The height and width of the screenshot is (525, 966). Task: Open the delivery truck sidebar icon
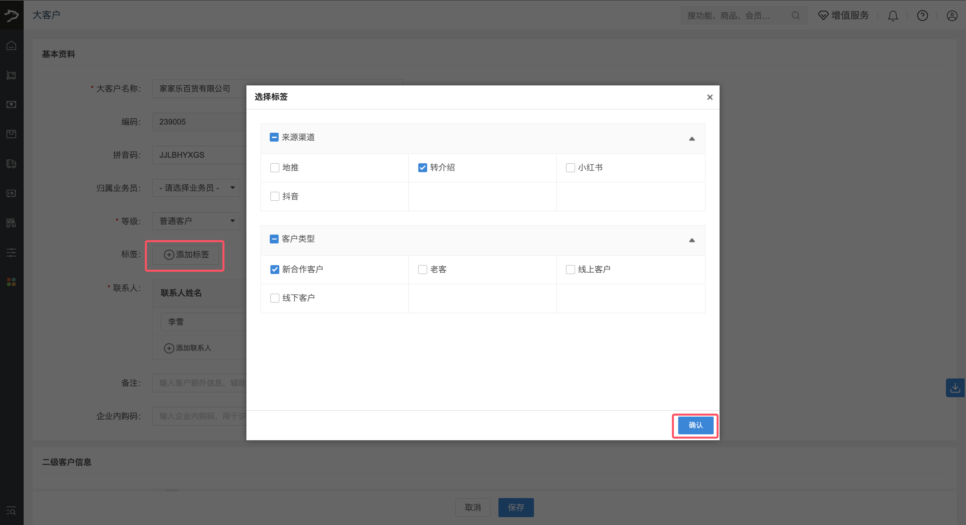(x=11, y=164)
